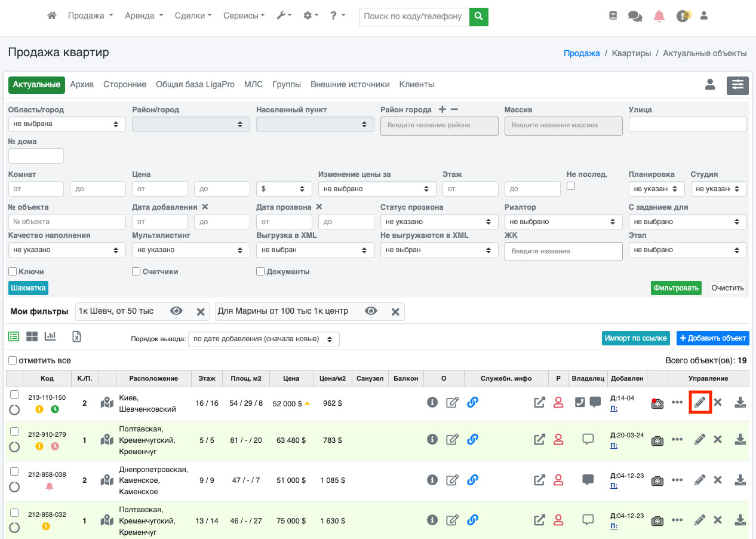756x539 pixels.
Task: Tick the Документы checkbox
Action: pyautogui.click(x=260, y=271)
